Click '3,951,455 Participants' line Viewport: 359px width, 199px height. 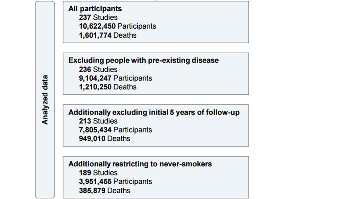coord(115,181)
